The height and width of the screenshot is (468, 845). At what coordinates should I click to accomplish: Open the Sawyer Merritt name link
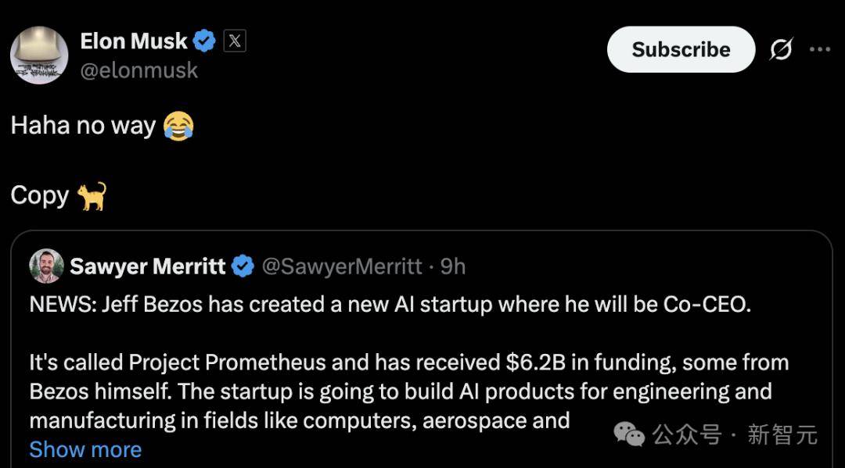pos(148,266)
